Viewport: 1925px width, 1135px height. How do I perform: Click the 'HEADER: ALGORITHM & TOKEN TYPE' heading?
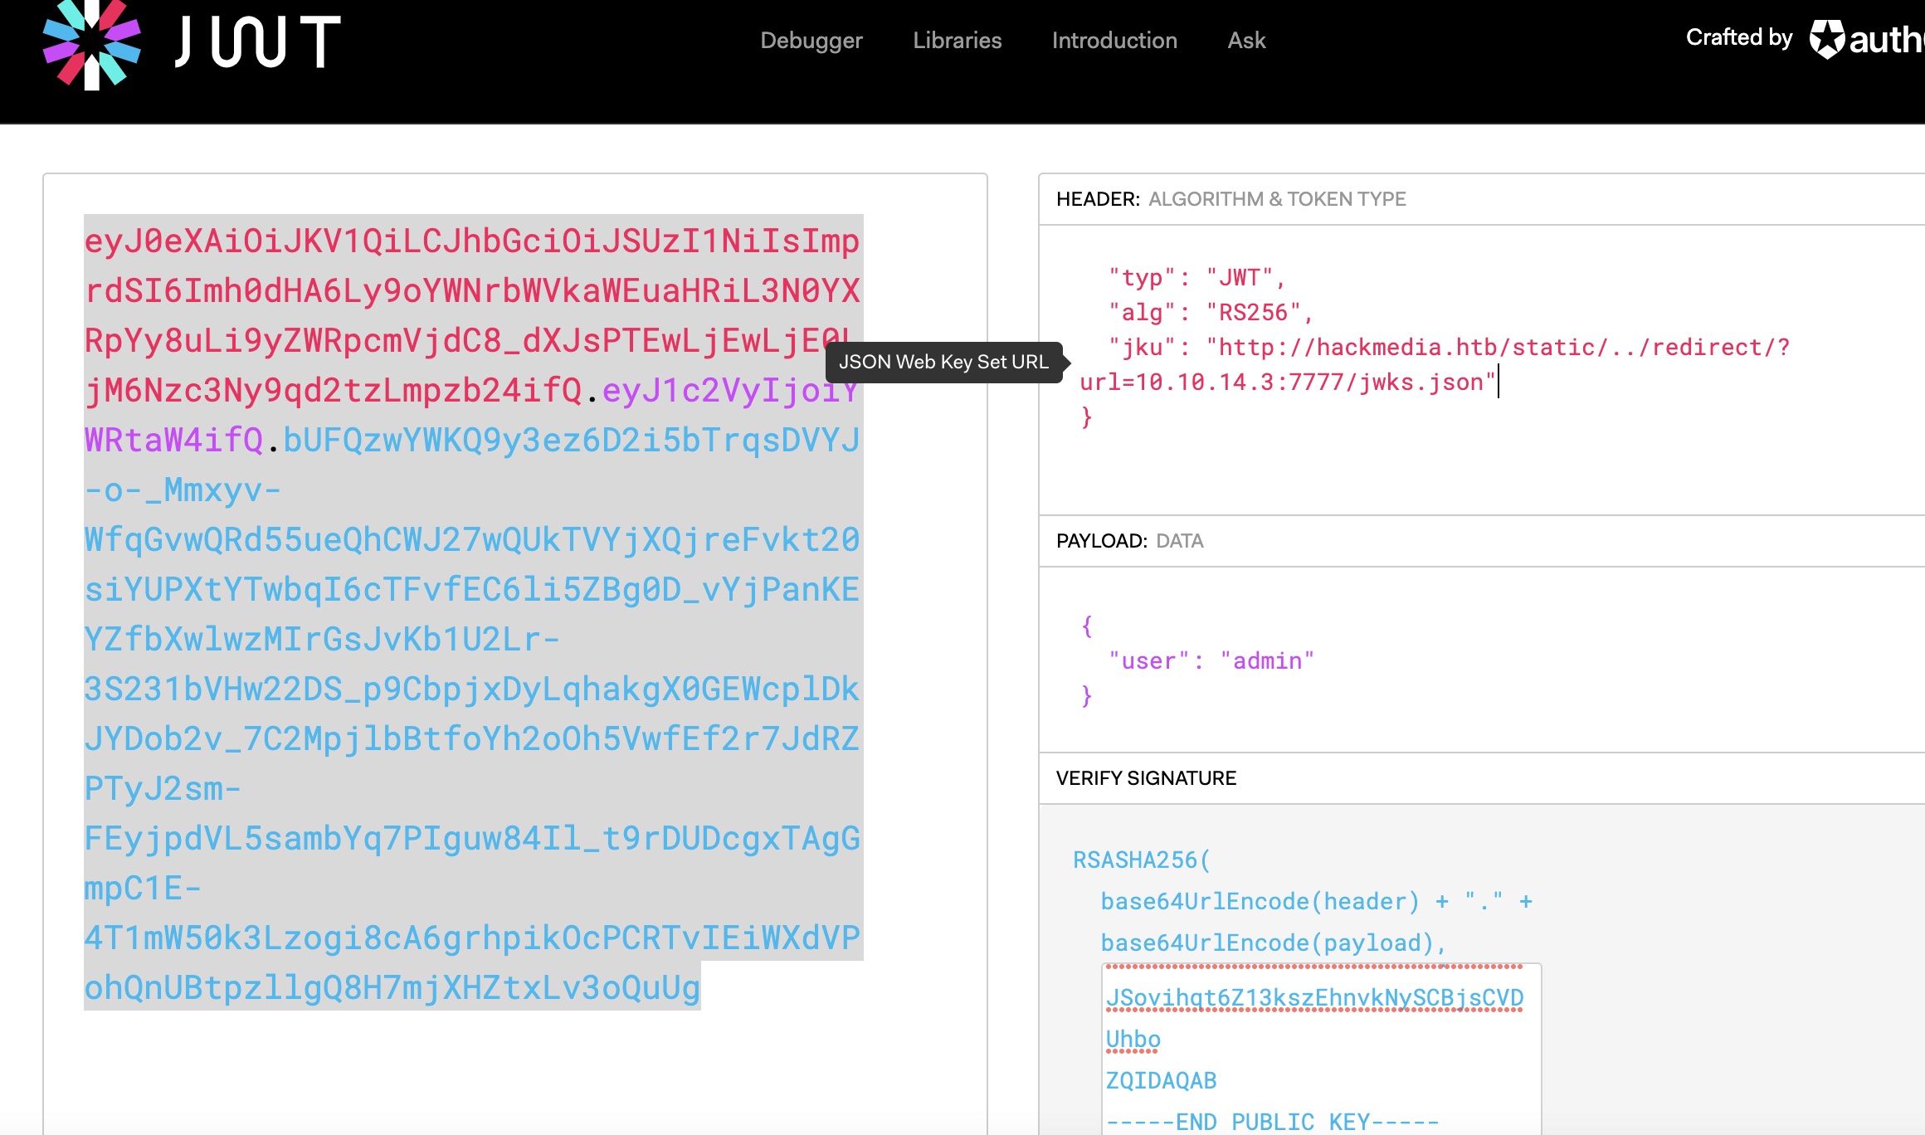pyautogui.click(x=1231, y=199)
